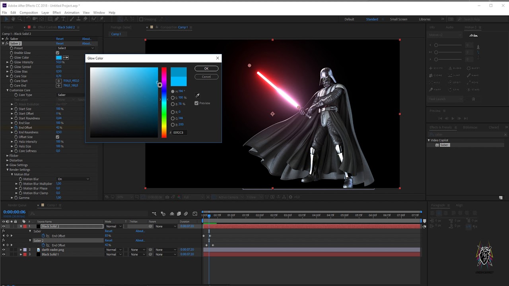Click the hex color input field

tap(179, 133)
